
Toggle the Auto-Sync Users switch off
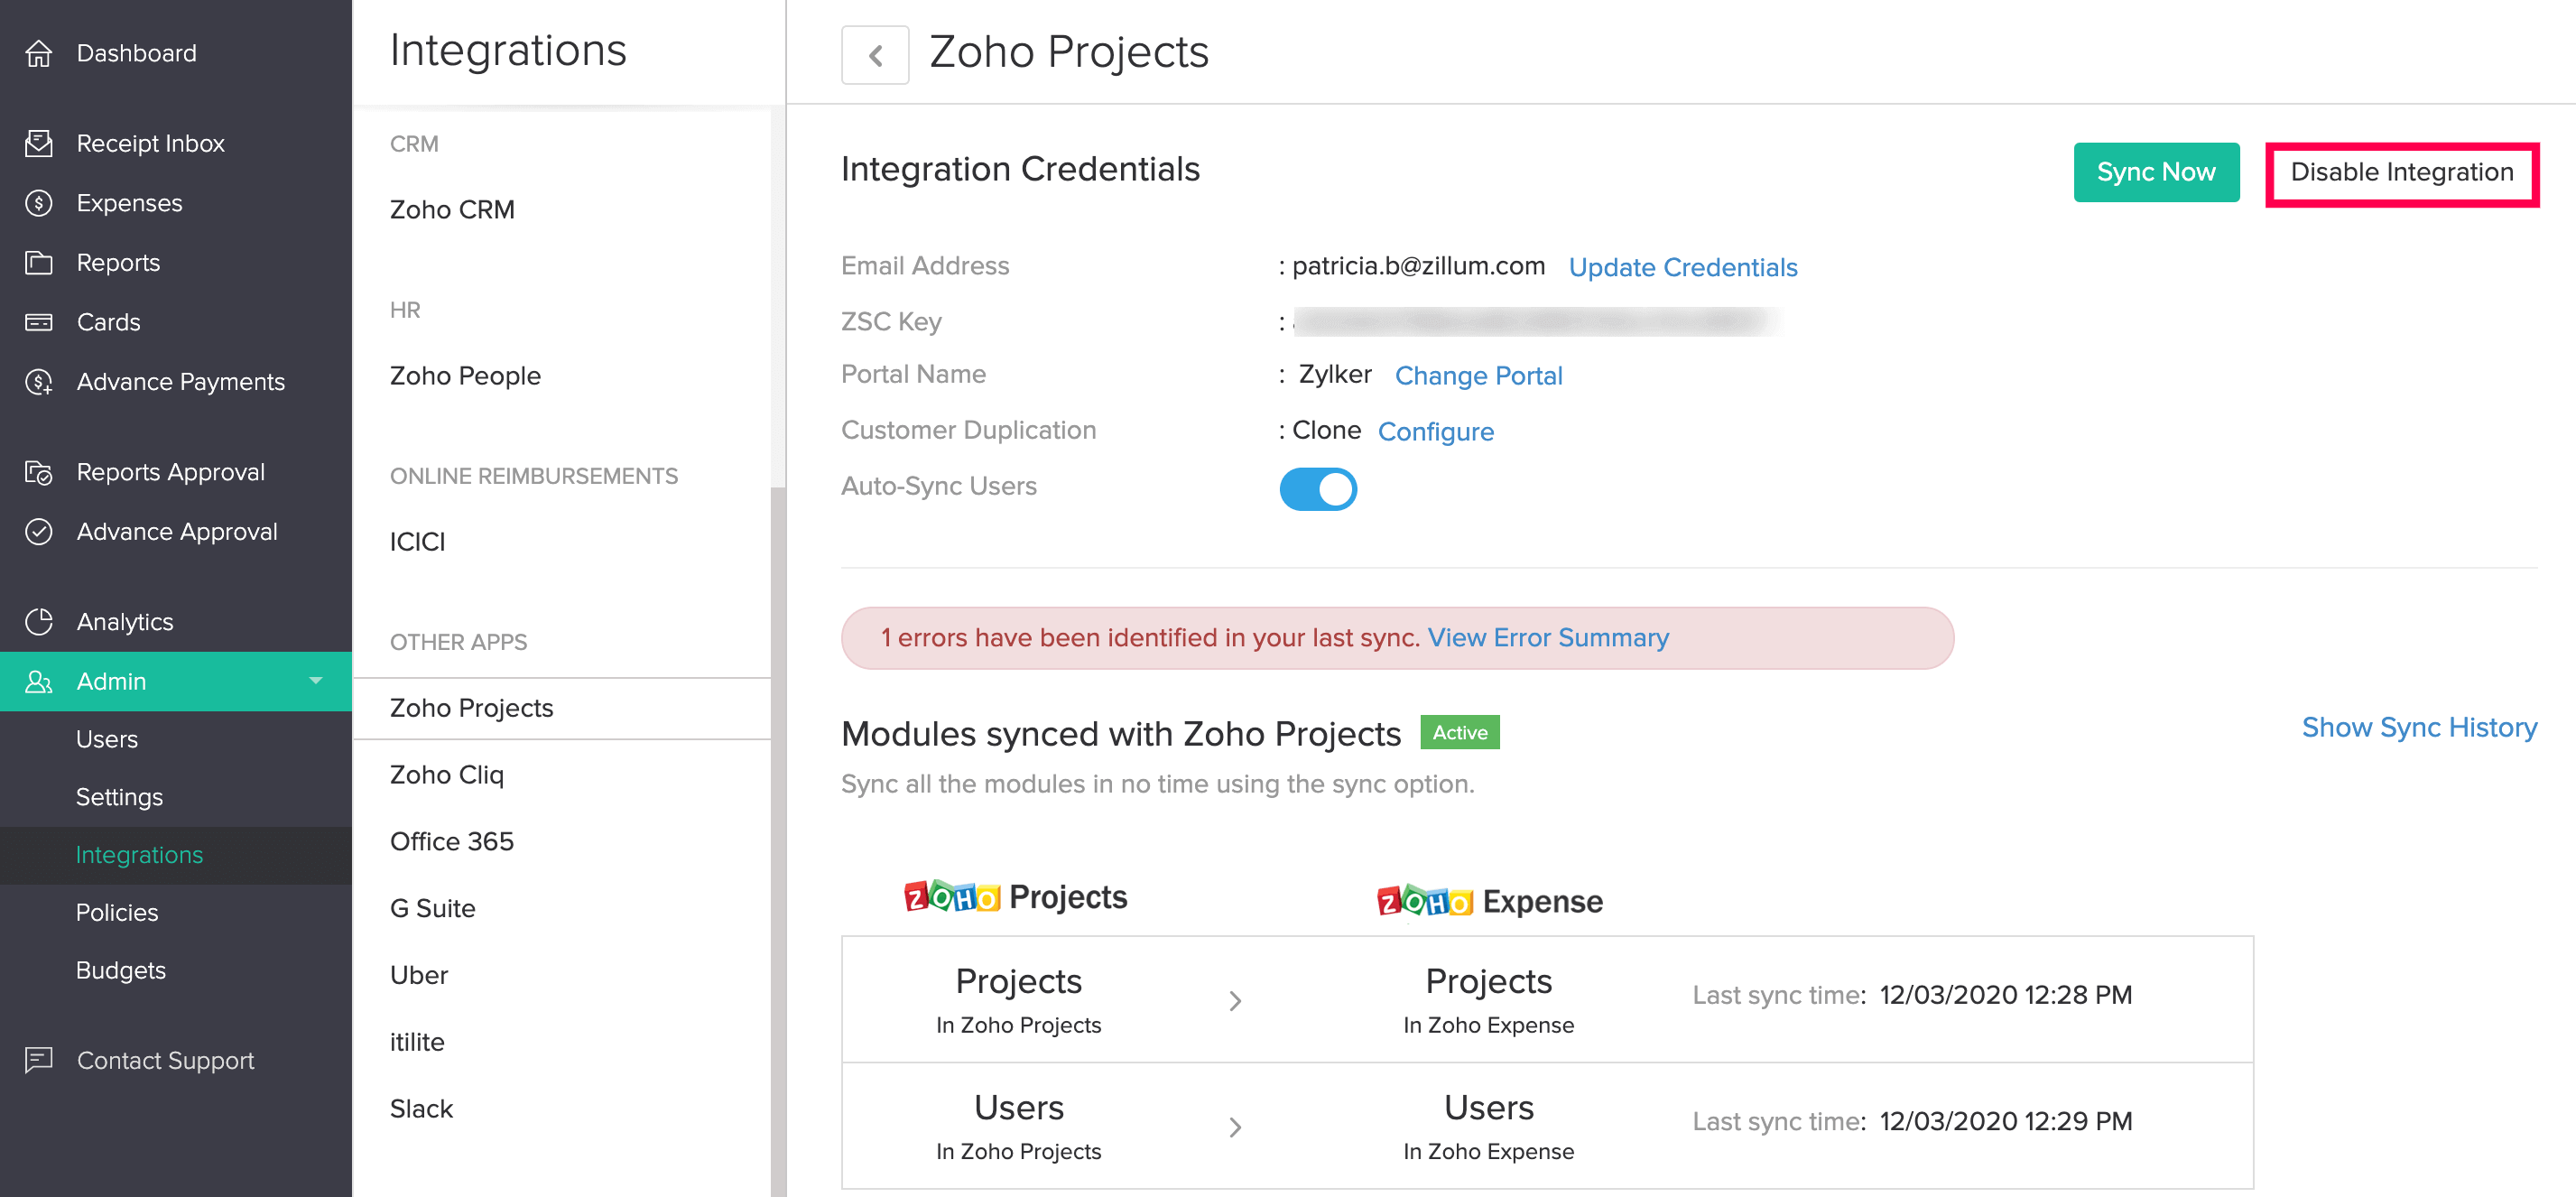(x=1318, y=490)
